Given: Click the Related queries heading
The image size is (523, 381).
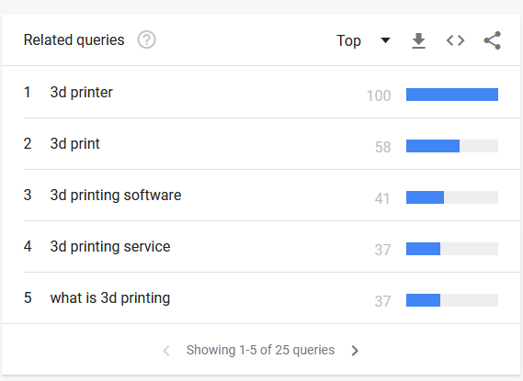Looking at the screenshot, I should [x=74, y=40].
